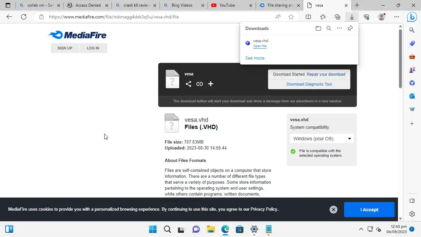Switch to File sharing tab

pos(279,5)
